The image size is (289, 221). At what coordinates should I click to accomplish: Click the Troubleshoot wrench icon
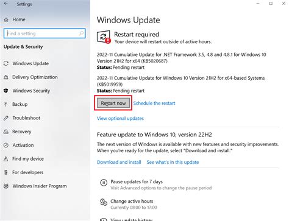point(6,118)
